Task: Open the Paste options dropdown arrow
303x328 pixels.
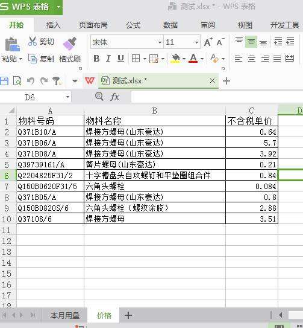Action: tap(20, 59)
